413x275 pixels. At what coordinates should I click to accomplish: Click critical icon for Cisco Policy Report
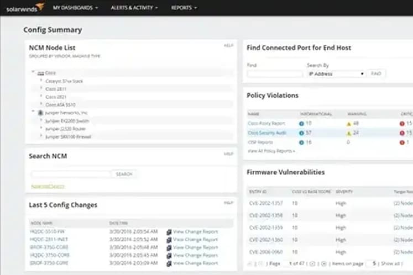402,124
